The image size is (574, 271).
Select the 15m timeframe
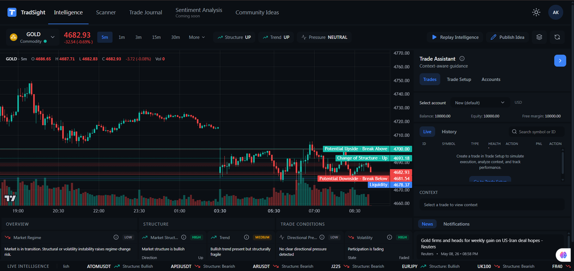156,37
